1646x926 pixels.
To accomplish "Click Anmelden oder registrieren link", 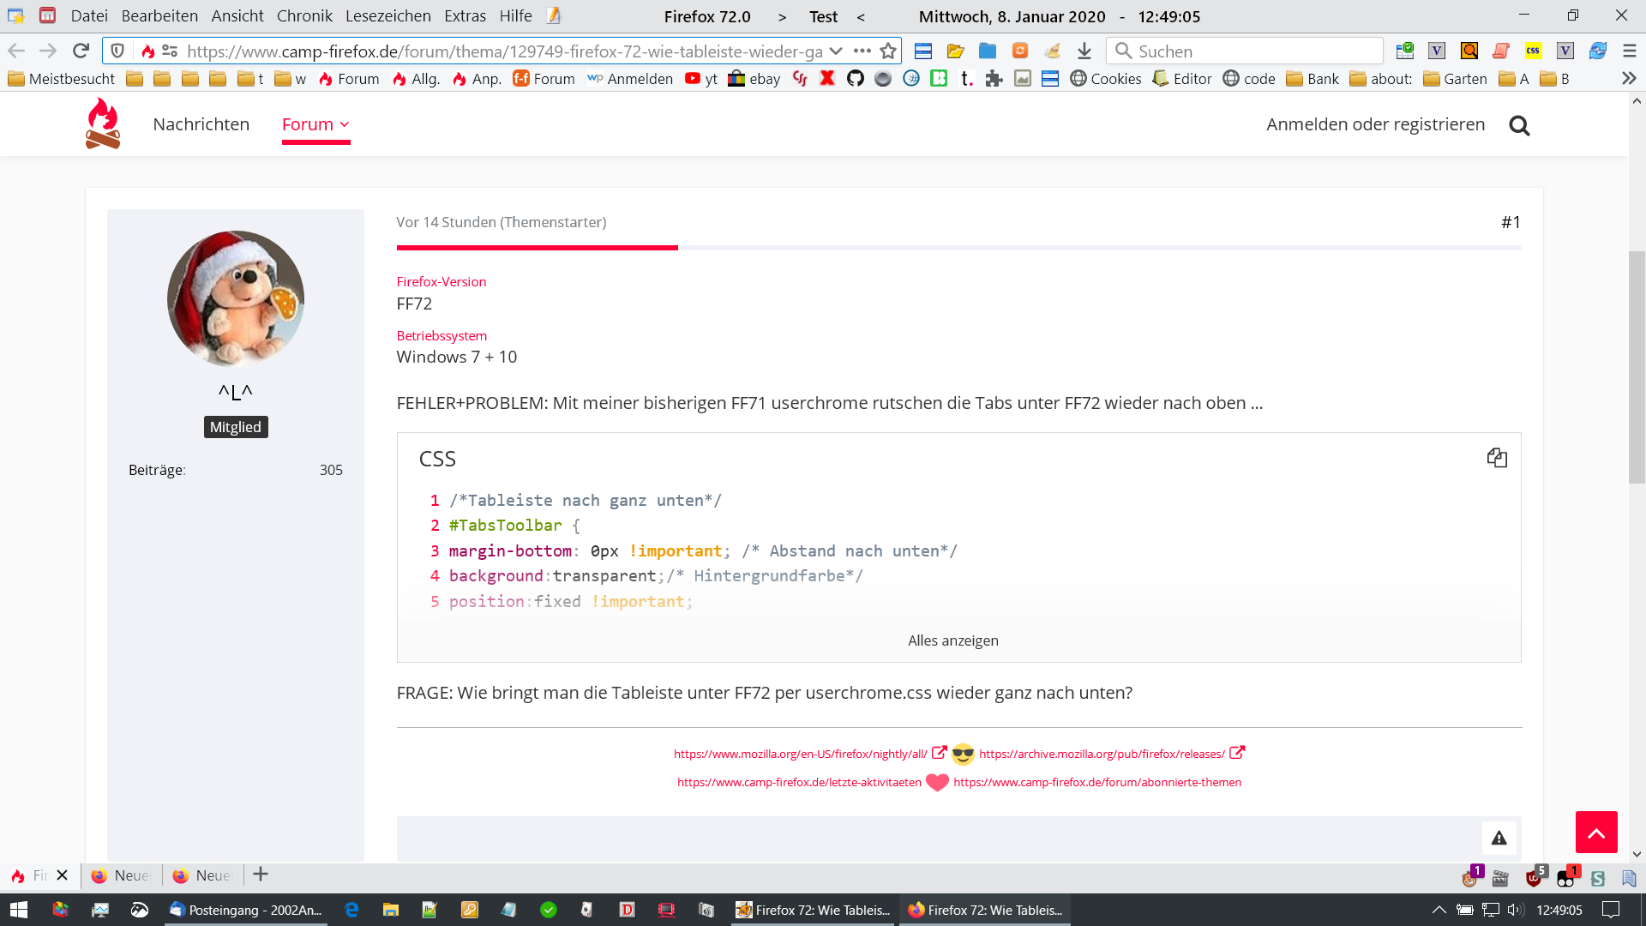I will point(1375,124).
